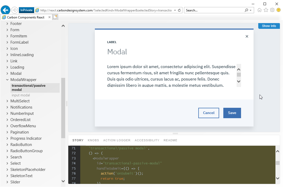The width and height of the screenshot is (283, 187).
Task: Click the Save button in the modal
Action: 232,113
